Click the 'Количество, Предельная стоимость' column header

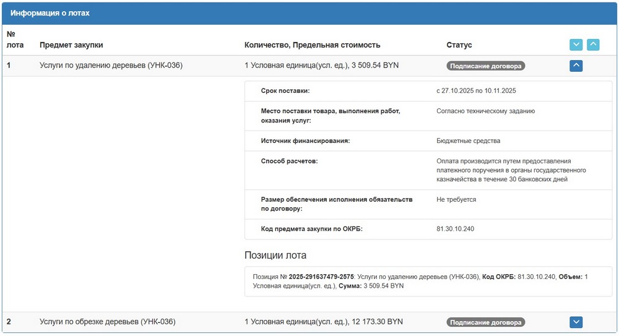(312, 45)
